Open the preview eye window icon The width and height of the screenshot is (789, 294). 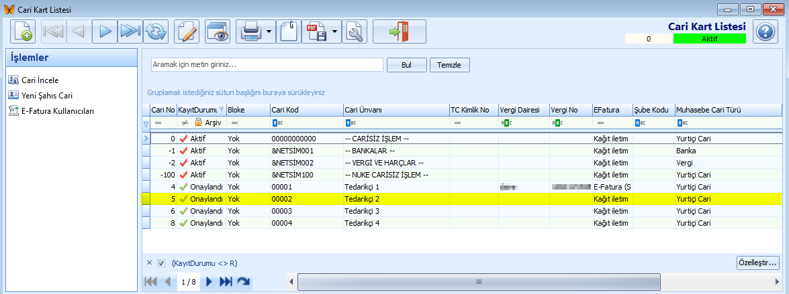(x=218, y=31)
